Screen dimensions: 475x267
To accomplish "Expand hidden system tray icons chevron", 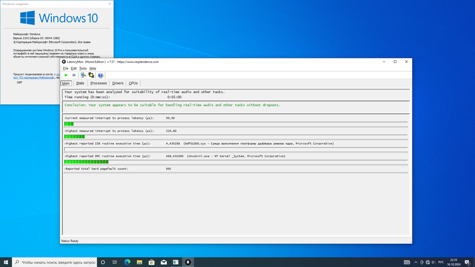I will coord(415,262).
